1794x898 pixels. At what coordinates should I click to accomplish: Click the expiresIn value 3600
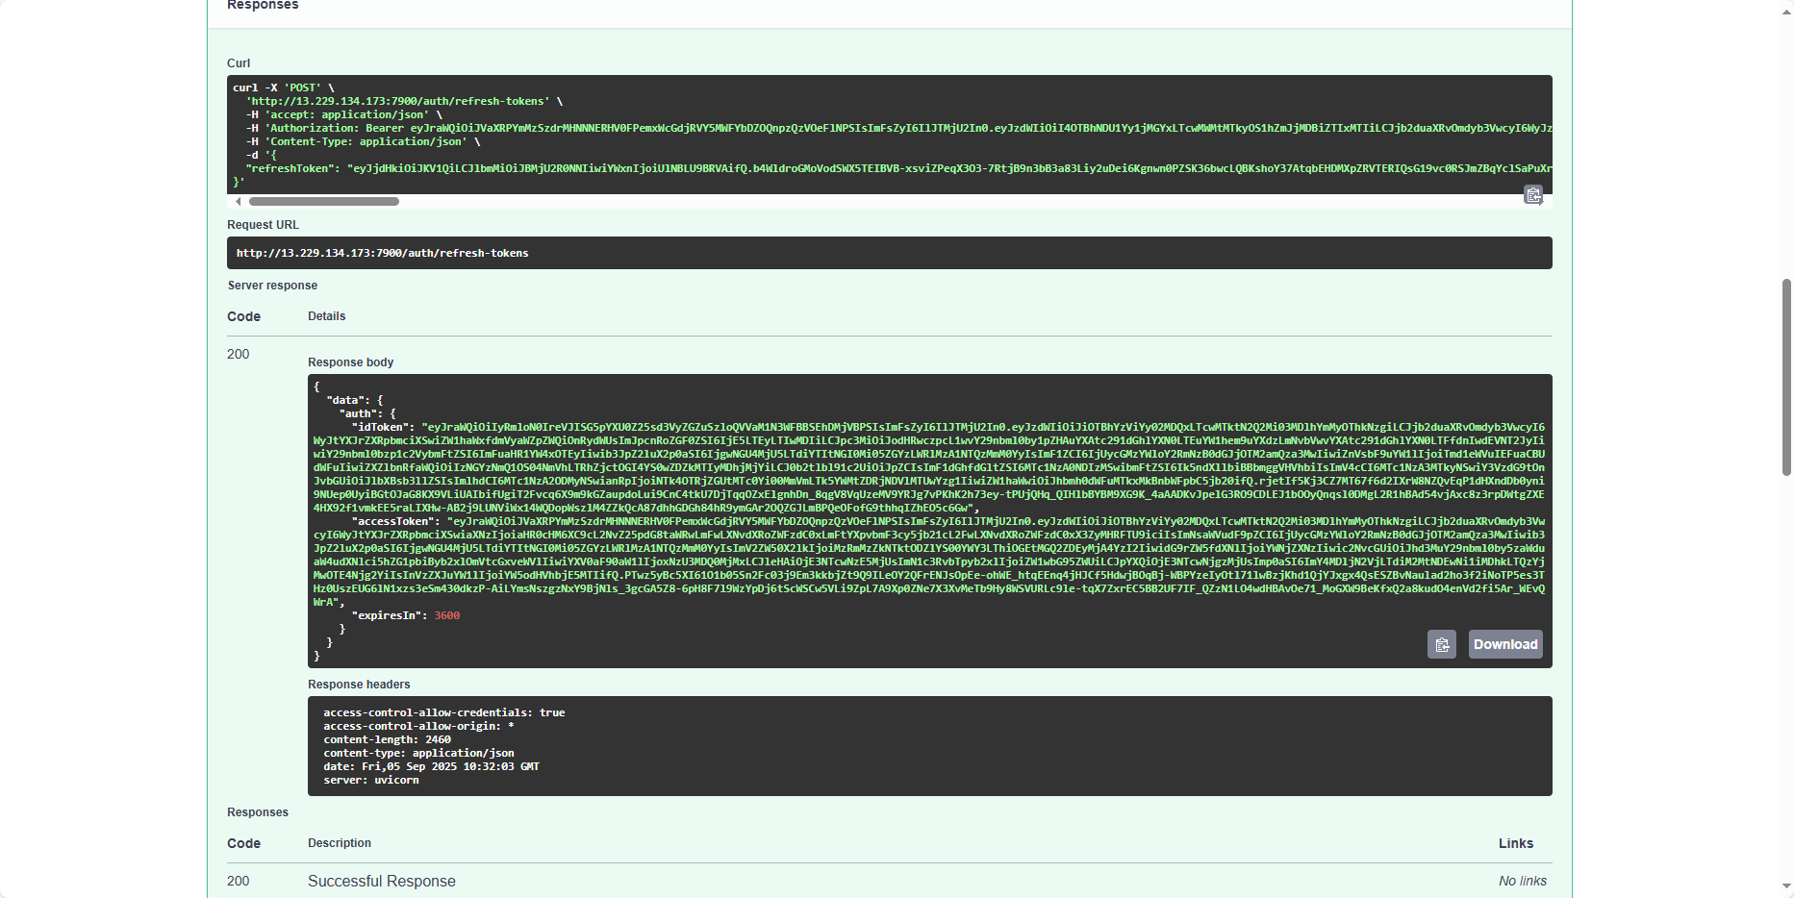tap(446, 615)
